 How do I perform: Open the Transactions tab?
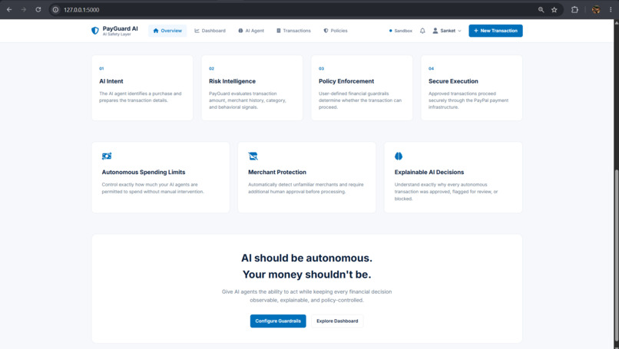(x=293, y=31)
